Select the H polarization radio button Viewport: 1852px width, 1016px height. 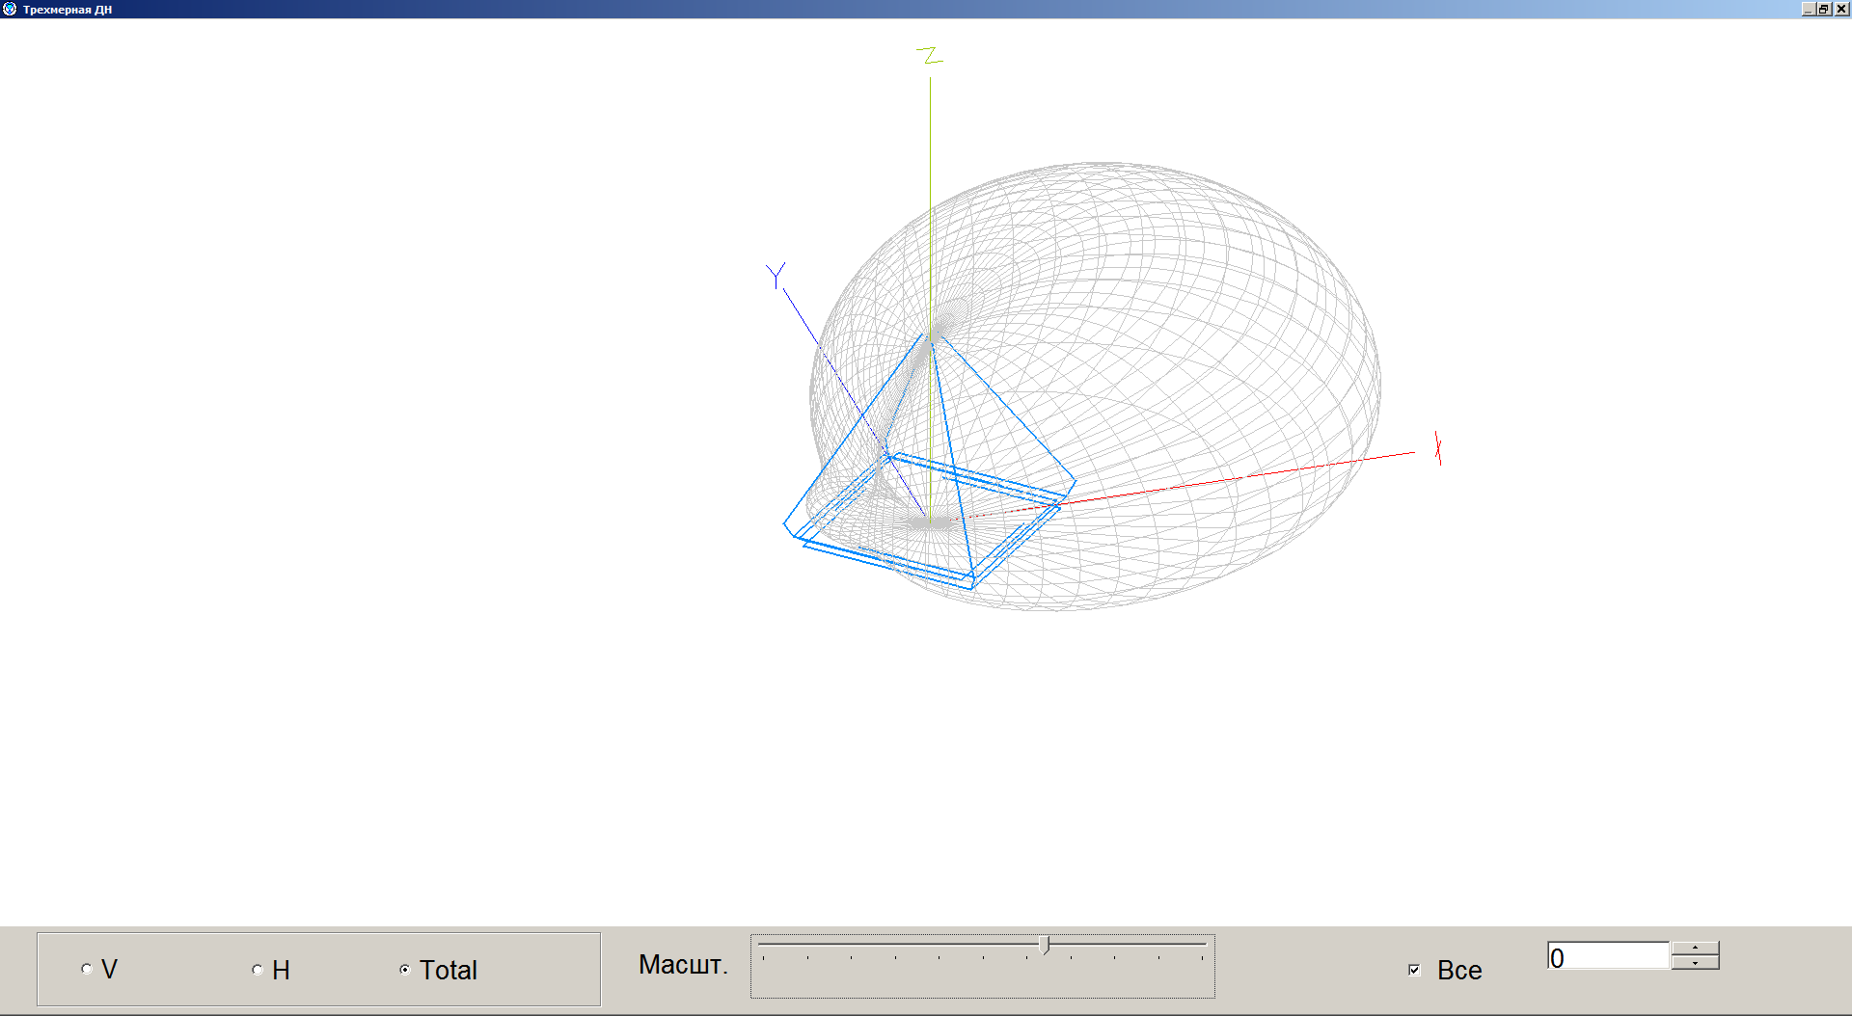(258, 970)
